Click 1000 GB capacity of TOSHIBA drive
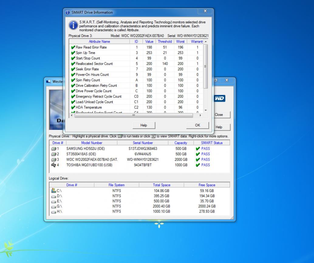This screenshot has width=314, height=263. coord(181,165)
